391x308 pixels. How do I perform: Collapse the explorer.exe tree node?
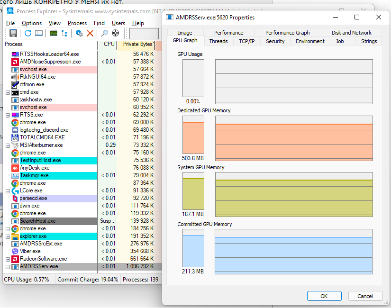(8, 236)
